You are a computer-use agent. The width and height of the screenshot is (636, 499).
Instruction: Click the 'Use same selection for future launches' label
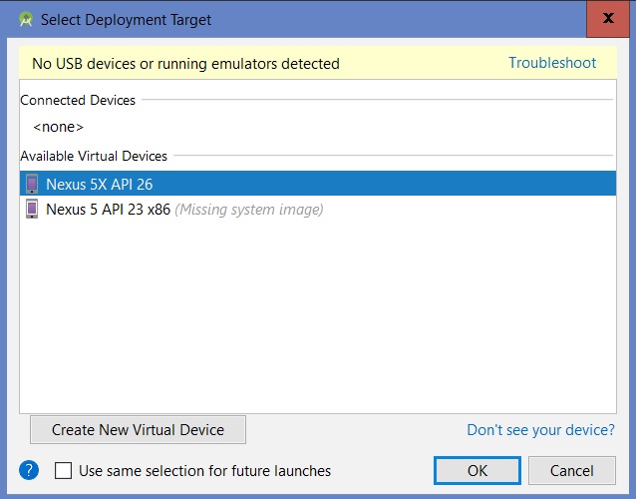pos(204,471)
